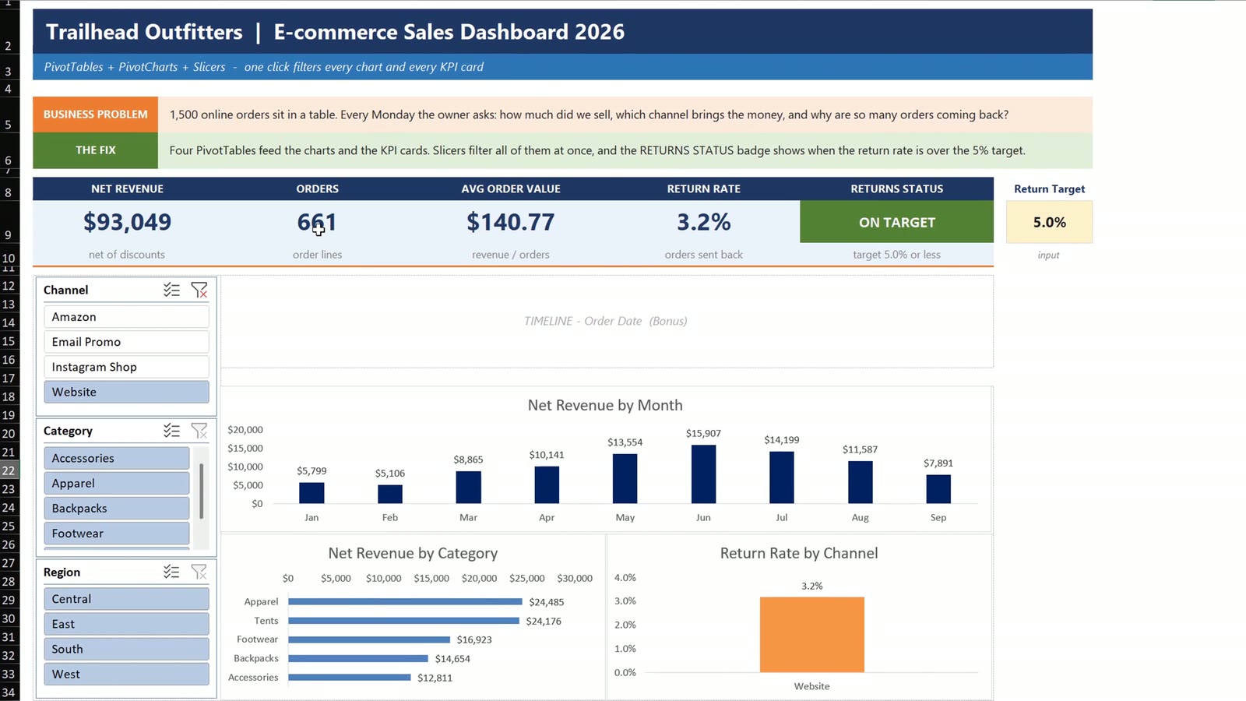The height and width of the screenshot is (701, 1246).
Task: Select the Net Revenue by Month title
Action: [605, 405]
